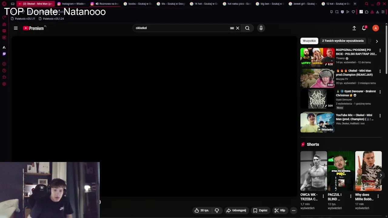Screen dimensions: 388x218
Task: Click the black video player area
Action: point(155,116)
